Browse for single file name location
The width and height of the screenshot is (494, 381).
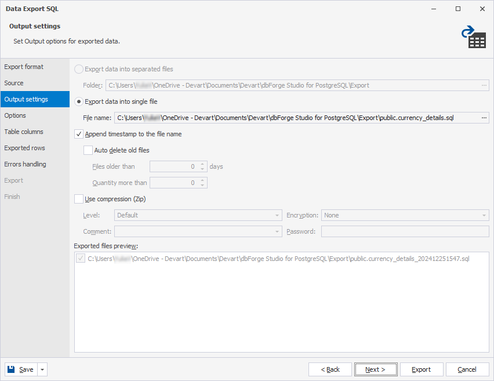(x=484, y=118)
